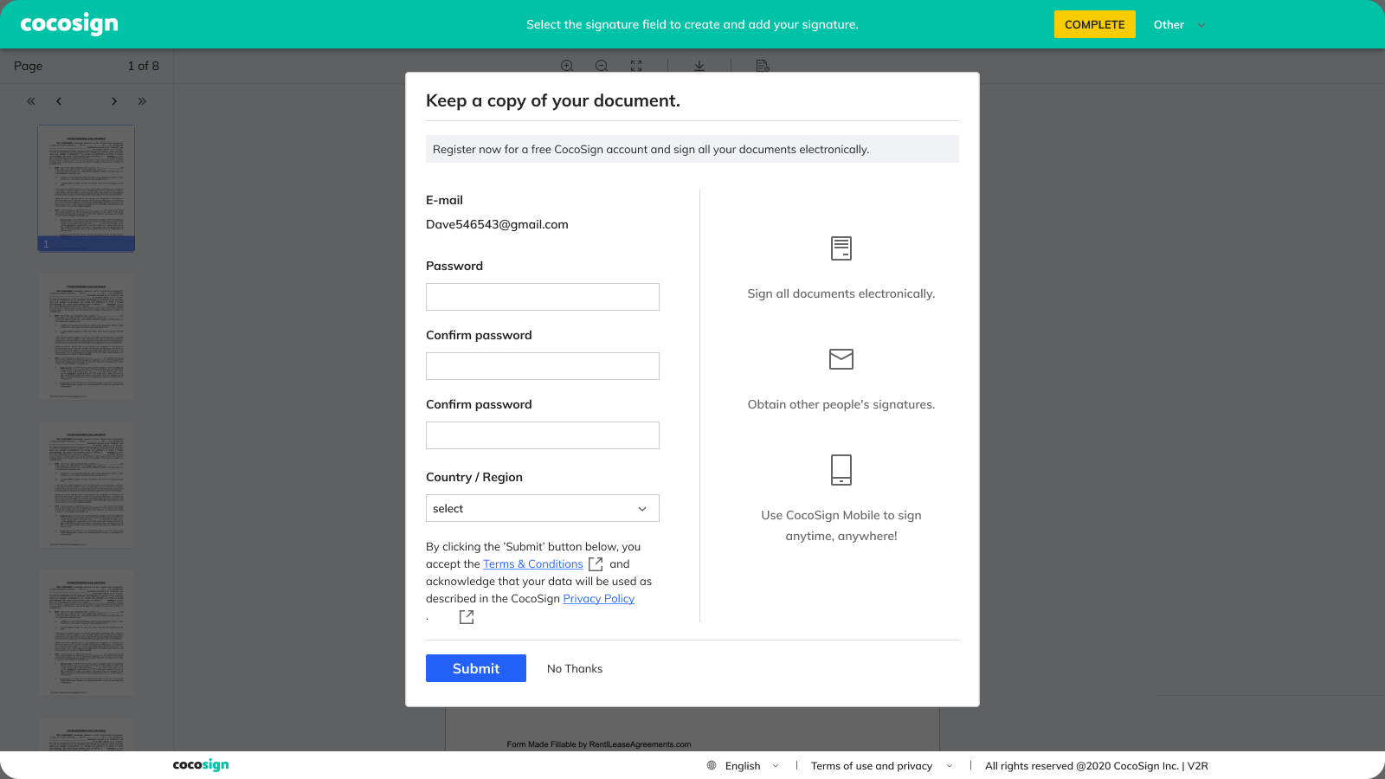Click 'Use CocoSign Mobile to sign' text
The width and height of the screenshot is (1385, 779).
click(x=841, y=515)
